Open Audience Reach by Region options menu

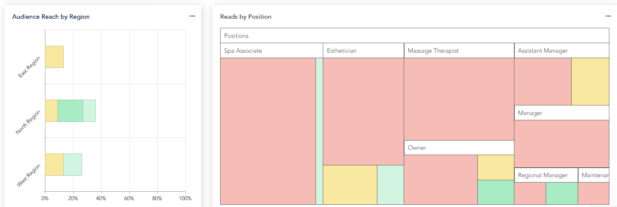pyautogui.click(x=192, y=16)
